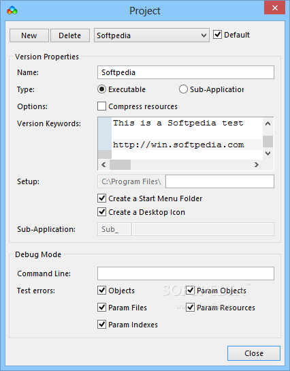Click the http://win.softpedia.com line
The width and height of the screenshot is (290, 371).
pyautogui.click(x=178, y=145)
